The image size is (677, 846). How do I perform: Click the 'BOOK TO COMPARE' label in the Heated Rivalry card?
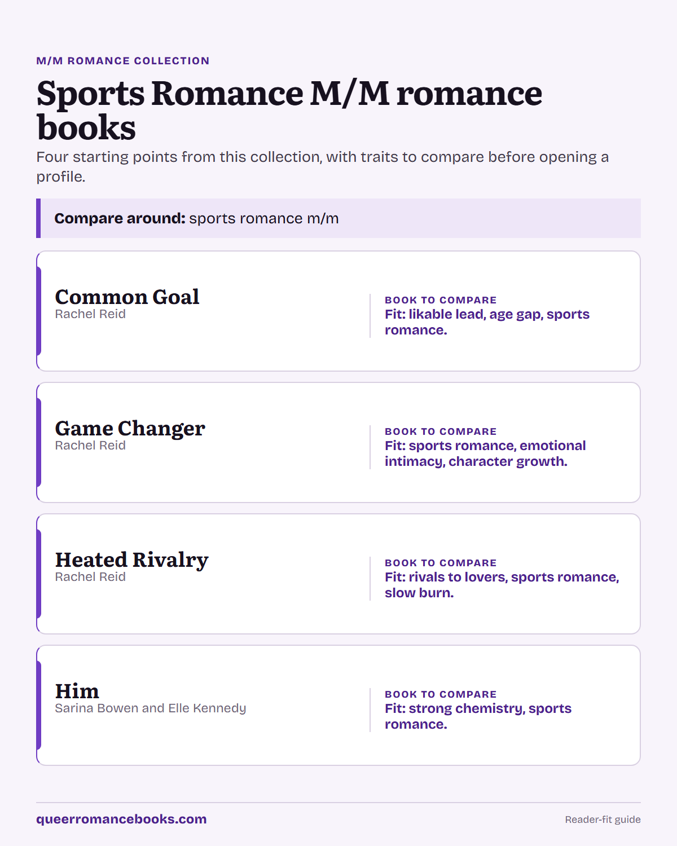441,563
